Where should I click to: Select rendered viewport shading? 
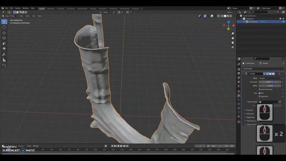[x=231, y=16]
